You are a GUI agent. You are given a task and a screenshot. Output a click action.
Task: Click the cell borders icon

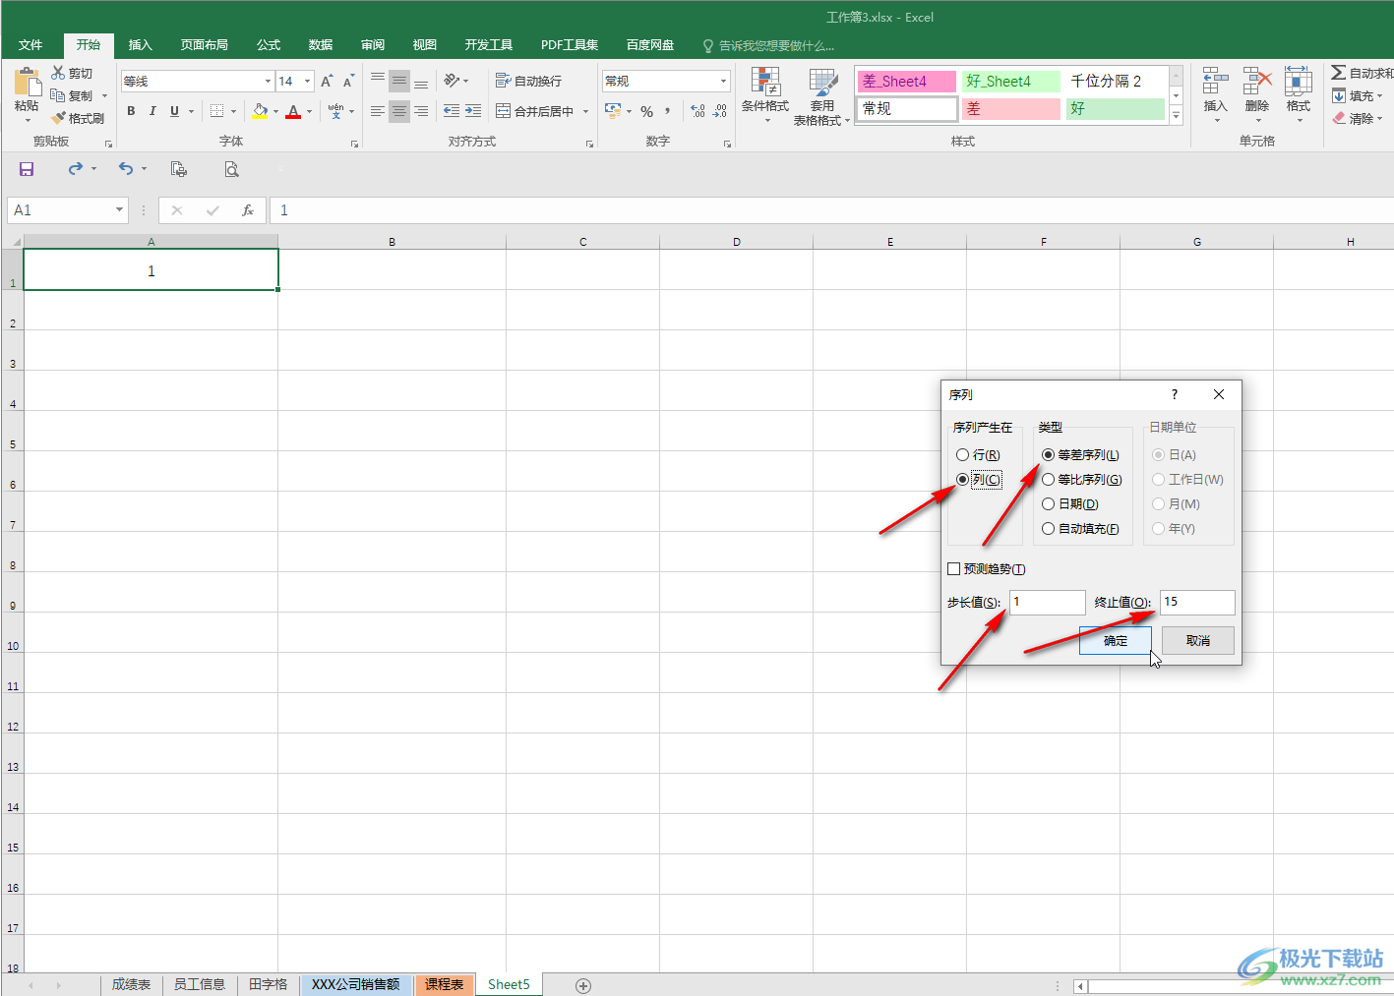tap(216, 111)
